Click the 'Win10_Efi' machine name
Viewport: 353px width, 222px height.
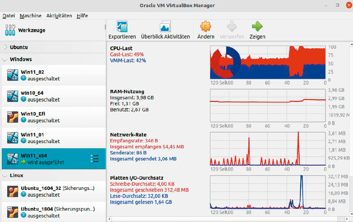[x=33, y=114]
